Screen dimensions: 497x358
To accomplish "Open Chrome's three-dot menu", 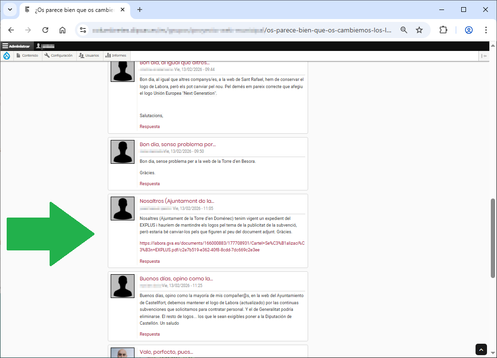I will point(486,30).
